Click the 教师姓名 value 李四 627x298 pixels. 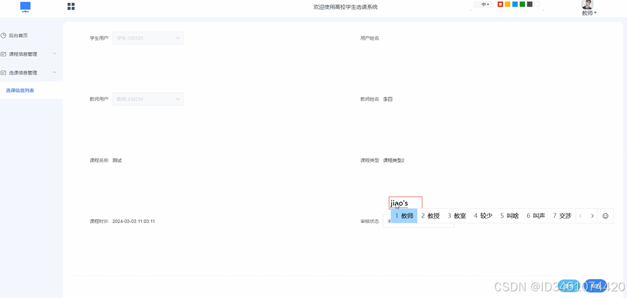coord(388,99)
